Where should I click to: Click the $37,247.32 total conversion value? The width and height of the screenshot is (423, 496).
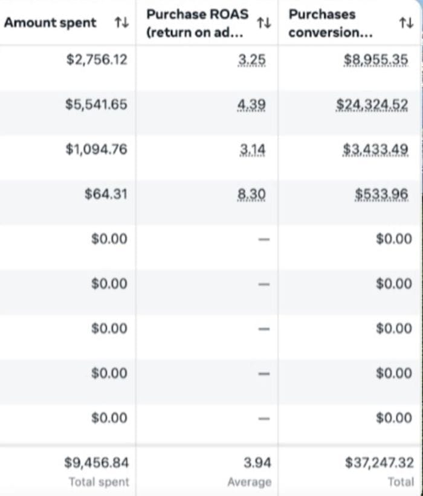point(379,463)
